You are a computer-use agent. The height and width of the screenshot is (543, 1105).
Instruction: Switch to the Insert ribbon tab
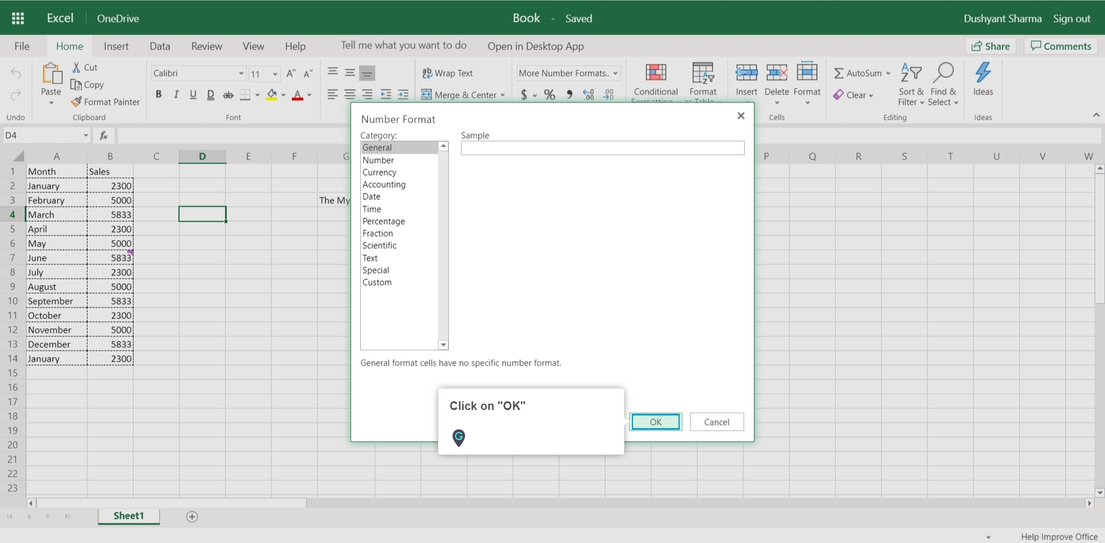point(116,46)
